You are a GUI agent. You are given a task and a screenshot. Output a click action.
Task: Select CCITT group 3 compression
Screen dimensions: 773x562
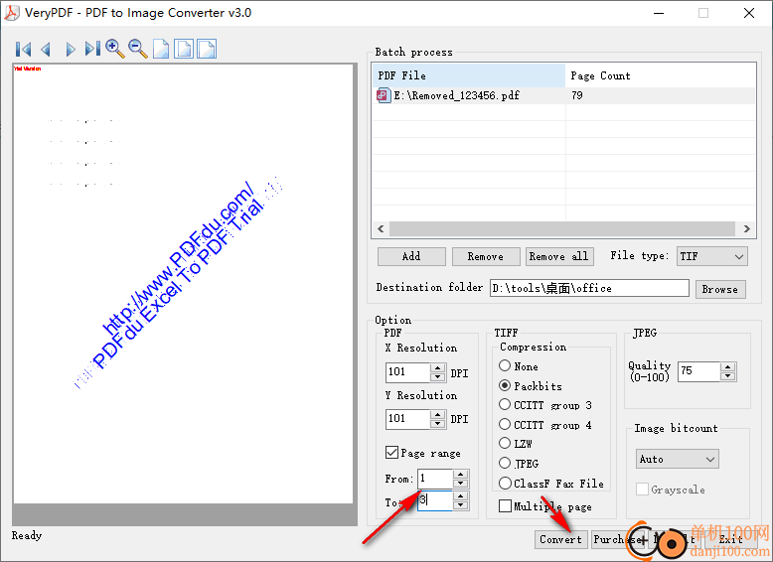pos(505,404)
